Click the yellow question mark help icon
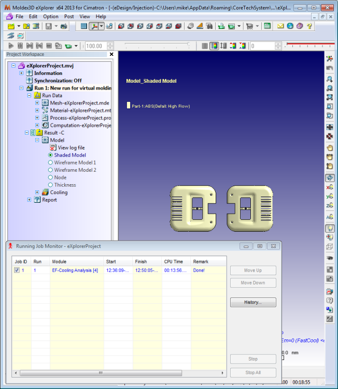338x389 pixels. (x=309, y=26)
